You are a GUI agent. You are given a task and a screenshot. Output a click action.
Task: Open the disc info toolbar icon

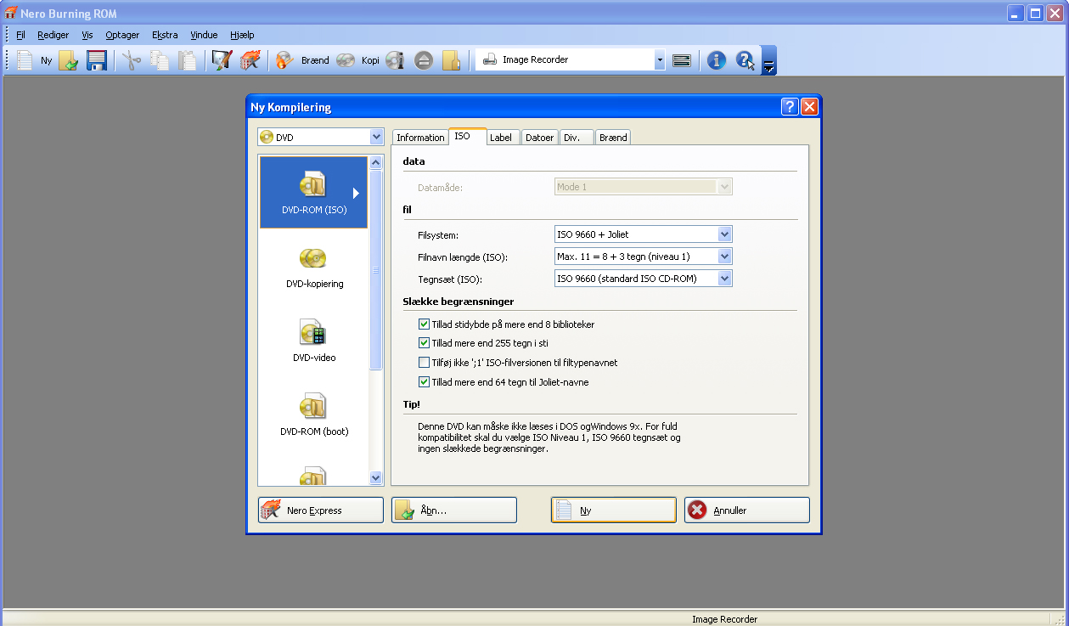pyautogui.click(x=395, y=60)
